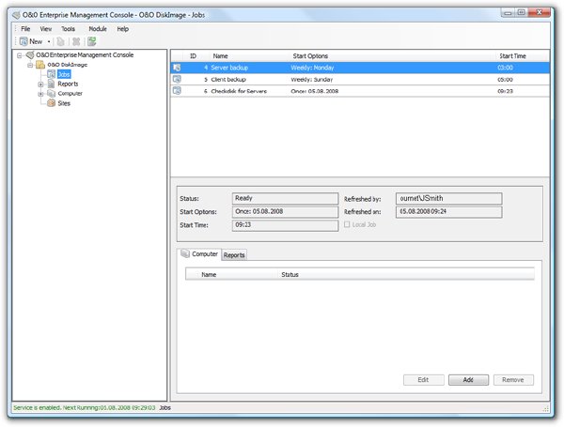
Task: Click the Server backup job row icon
Action: pyautogui.click(x=177, y=68)
